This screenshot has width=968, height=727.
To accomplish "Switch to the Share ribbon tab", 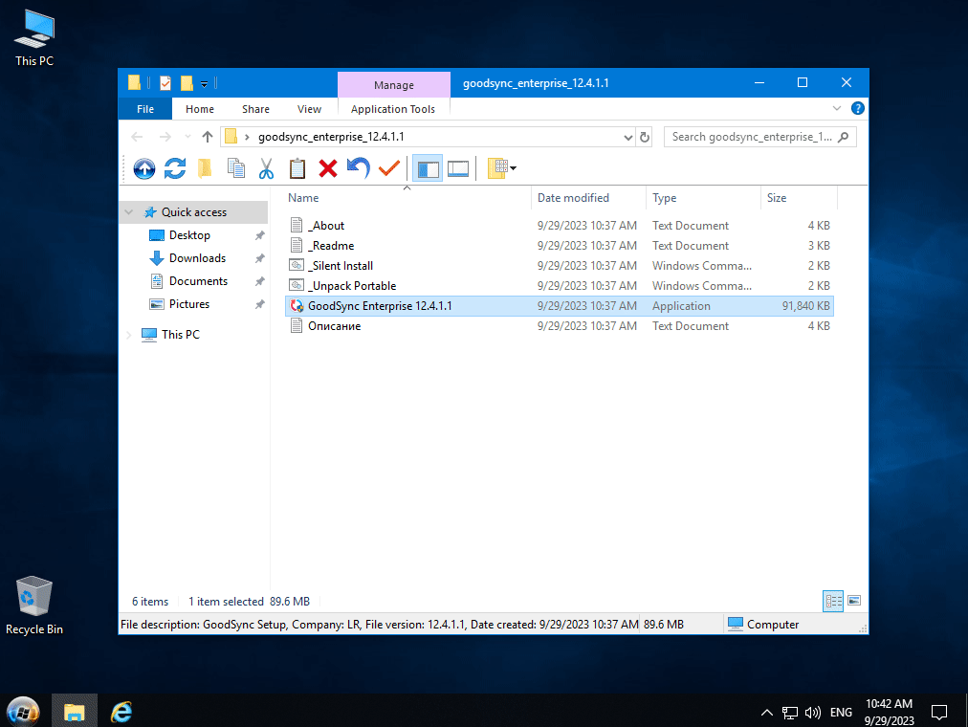I will [255, 109].
